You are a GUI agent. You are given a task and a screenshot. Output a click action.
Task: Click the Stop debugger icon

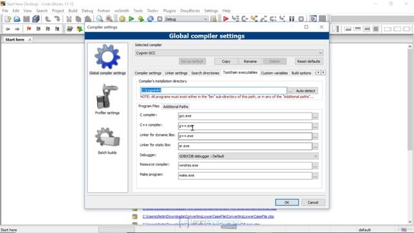(301, 19)
